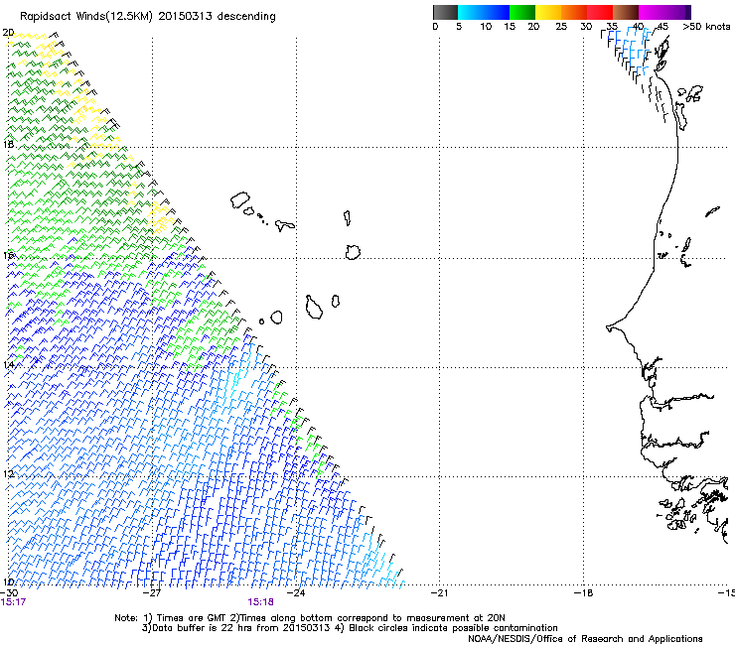Screen dimensions: 735x645
Task: Click the purple time label '15:17'
Action: [13, 602]
